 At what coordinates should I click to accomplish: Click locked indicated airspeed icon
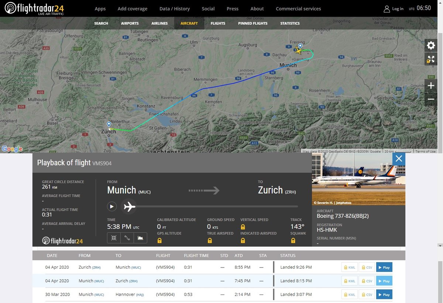243,241
